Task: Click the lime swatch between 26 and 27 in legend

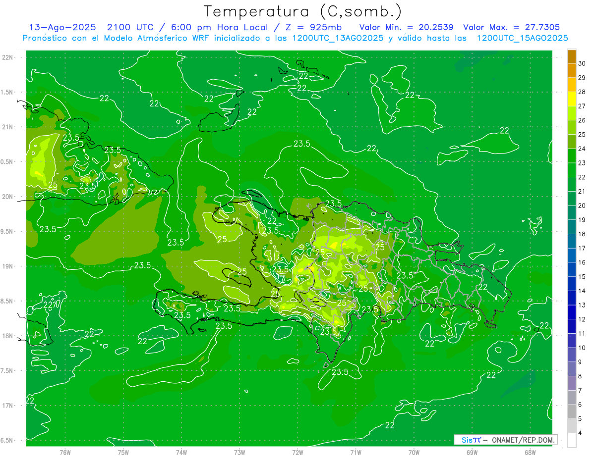Action: pos(572,113)
